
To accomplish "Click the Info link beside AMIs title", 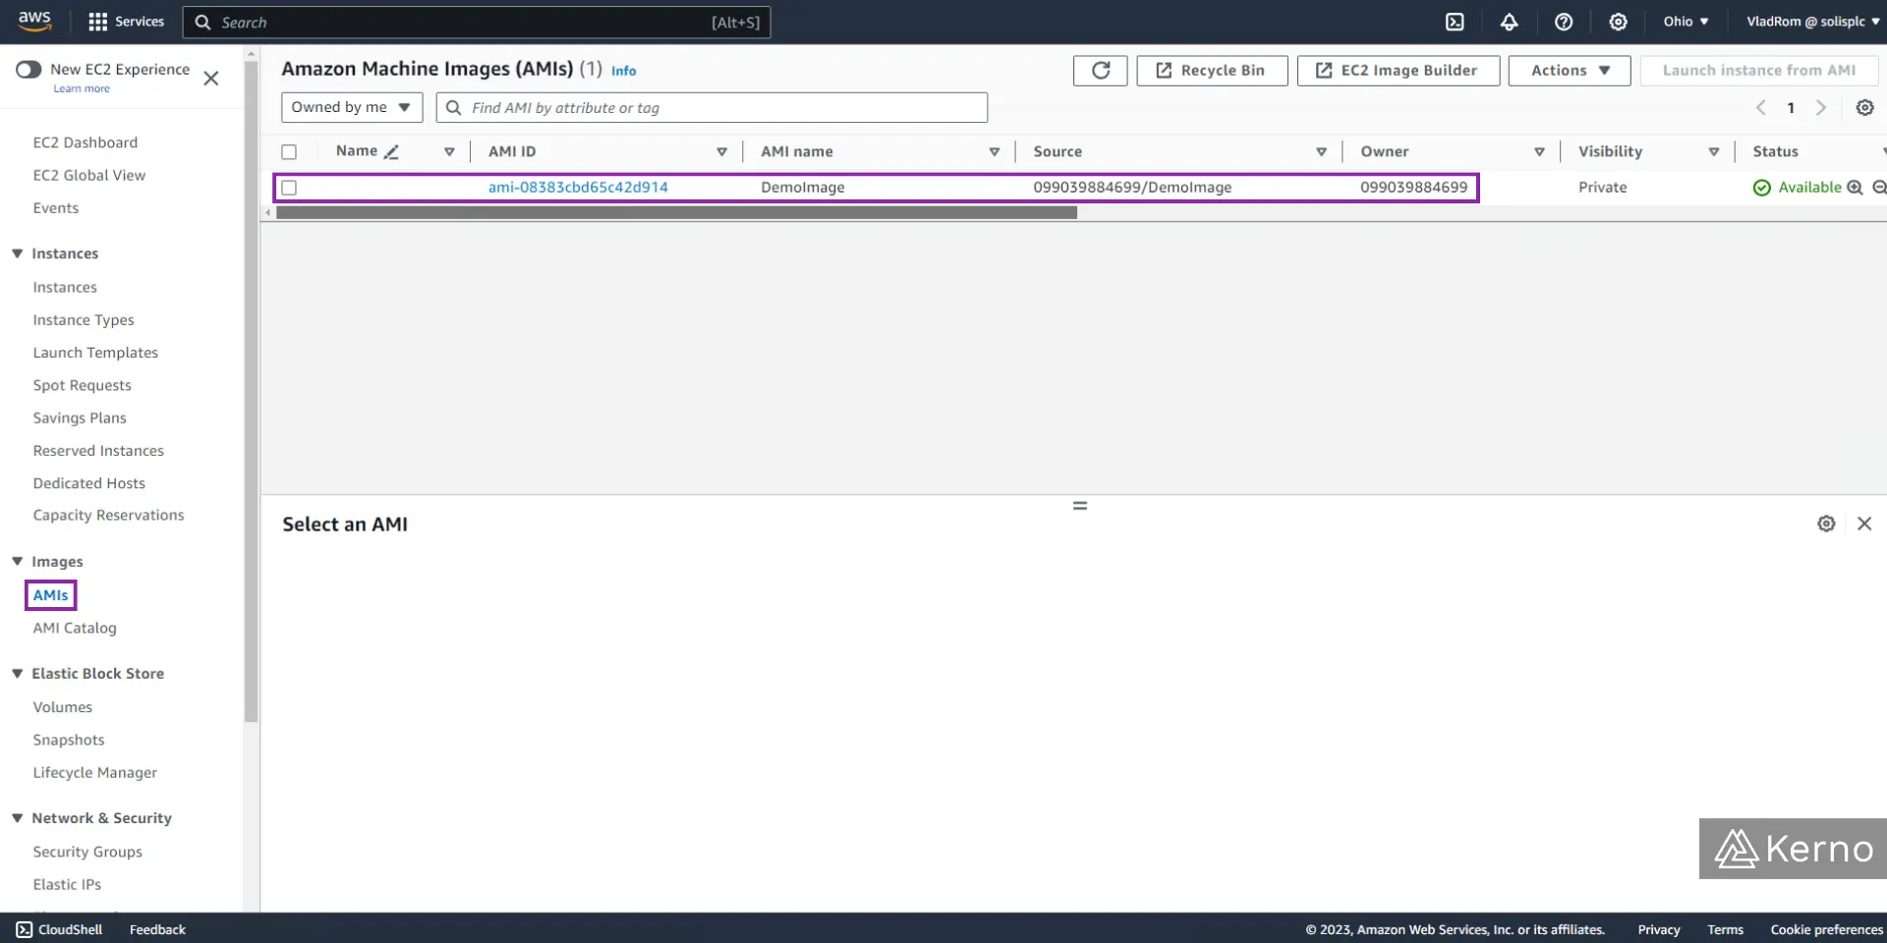I will pyautogui.click(x=623, y=71).
